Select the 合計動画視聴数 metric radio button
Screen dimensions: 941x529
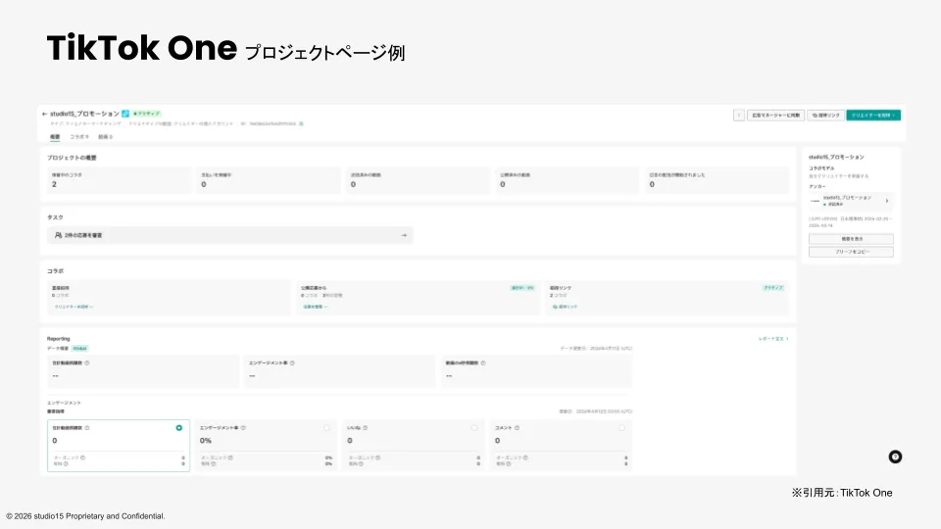click(x=178, y=427)
